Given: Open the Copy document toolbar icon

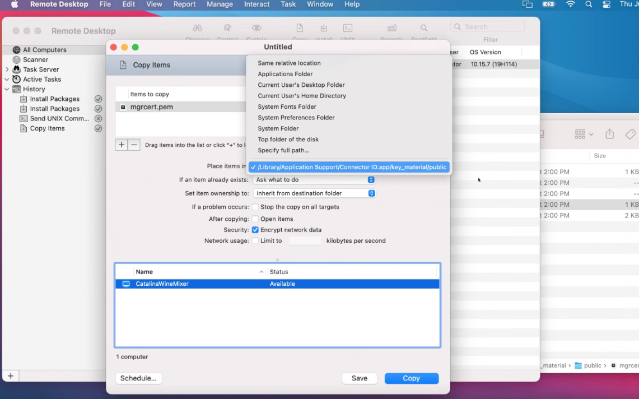Looking at the screenshot, I should pyautogui.click(x=300, y=28).
